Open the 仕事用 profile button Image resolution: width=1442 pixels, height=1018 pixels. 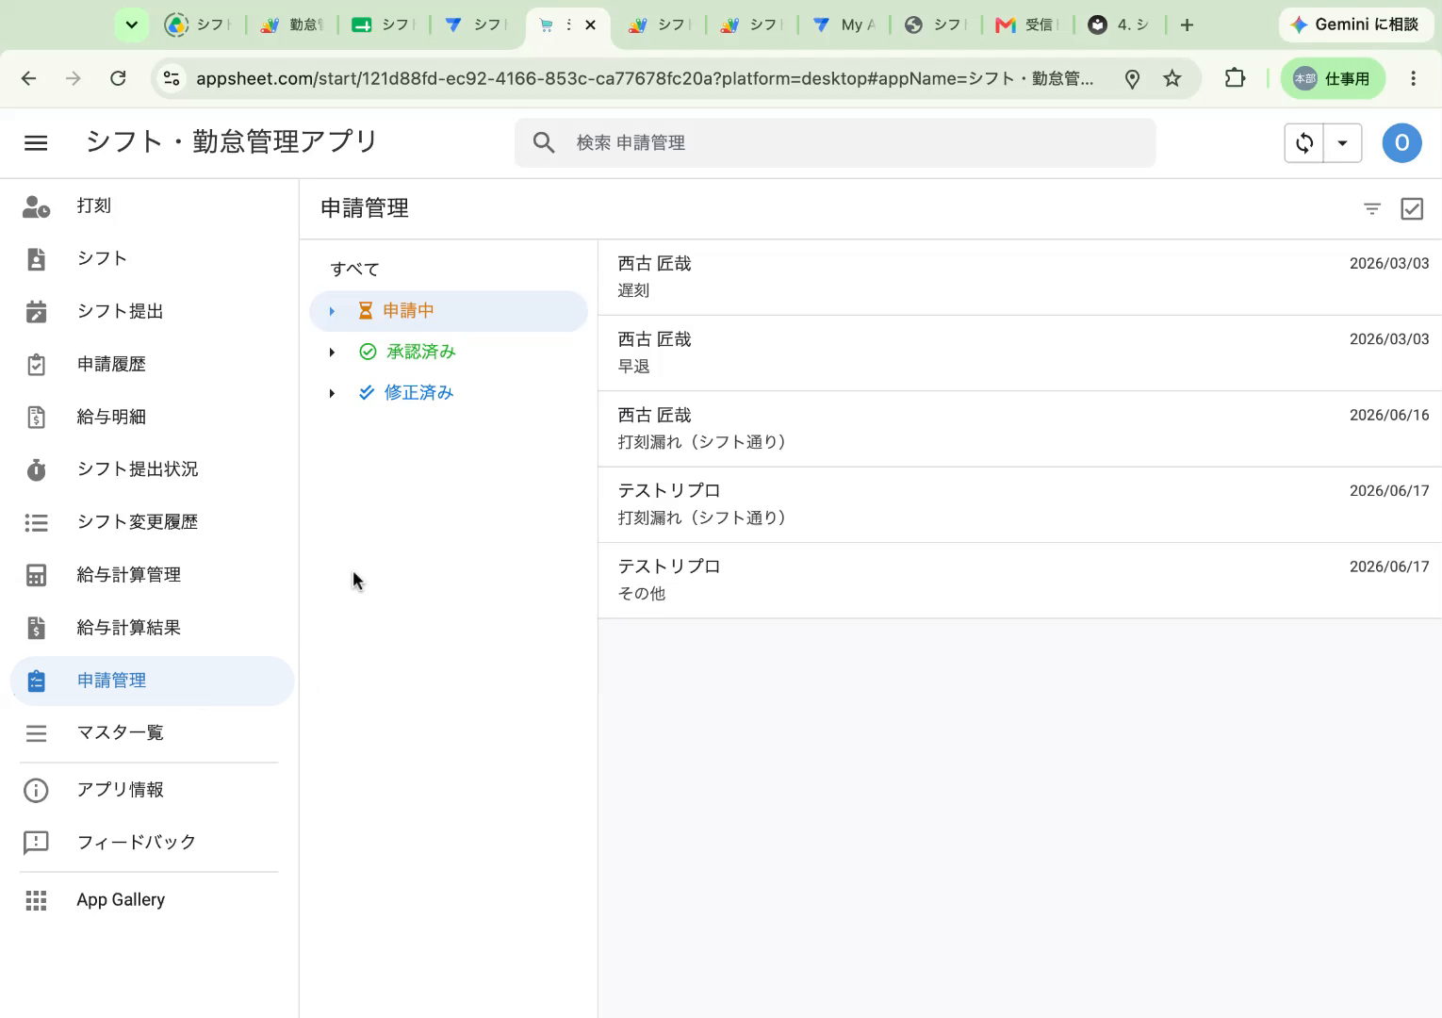point(1333,78)
